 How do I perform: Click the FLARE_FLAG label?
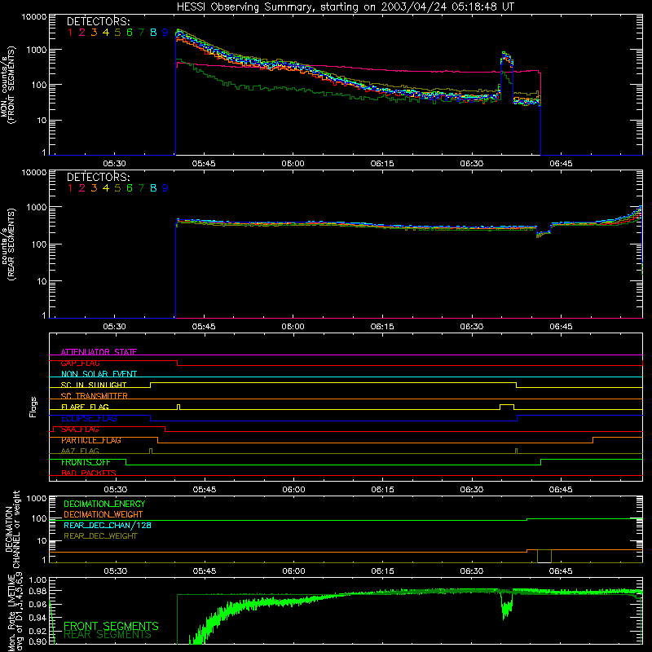tap(85, 407)
